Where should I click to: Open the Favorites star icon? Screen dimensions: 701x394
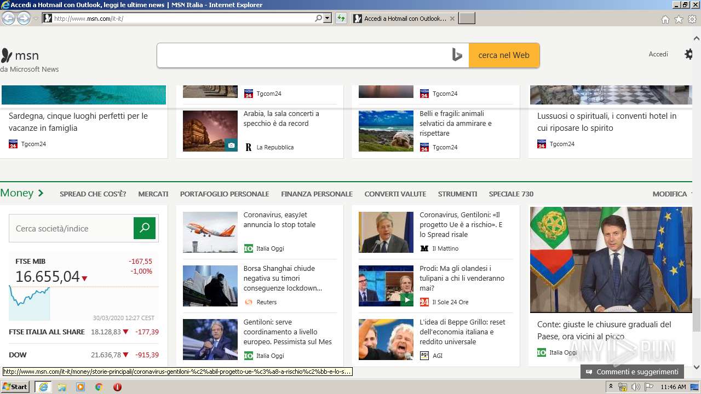click(679, 19)
